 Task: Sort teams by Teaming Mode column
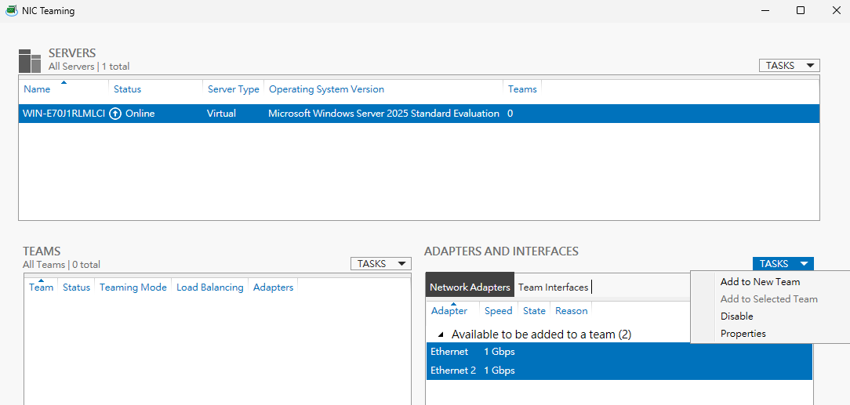pos(133,287)
